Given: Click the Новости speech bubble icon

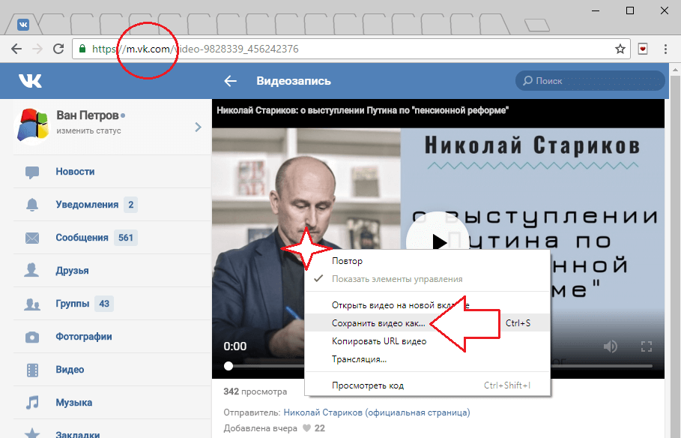Looking at the screenshot, I should click(32, 172).
